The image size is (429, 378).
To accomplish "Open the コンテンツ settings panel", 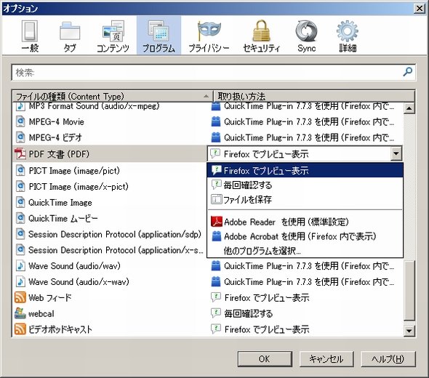I will pos(113,36).
